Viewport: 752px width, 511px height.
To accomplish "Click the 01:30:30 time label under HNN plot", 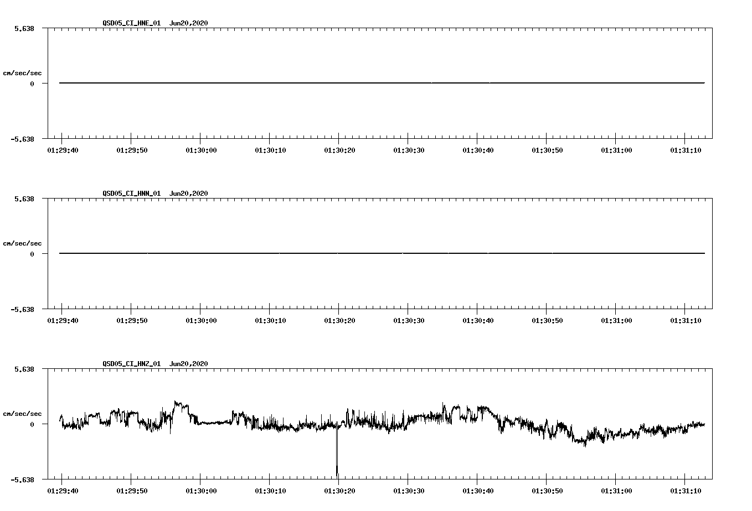I will (x=408, y=320).
